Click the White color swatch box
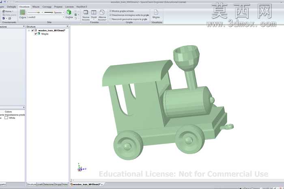The image size is (284, 189). [6, 118]
